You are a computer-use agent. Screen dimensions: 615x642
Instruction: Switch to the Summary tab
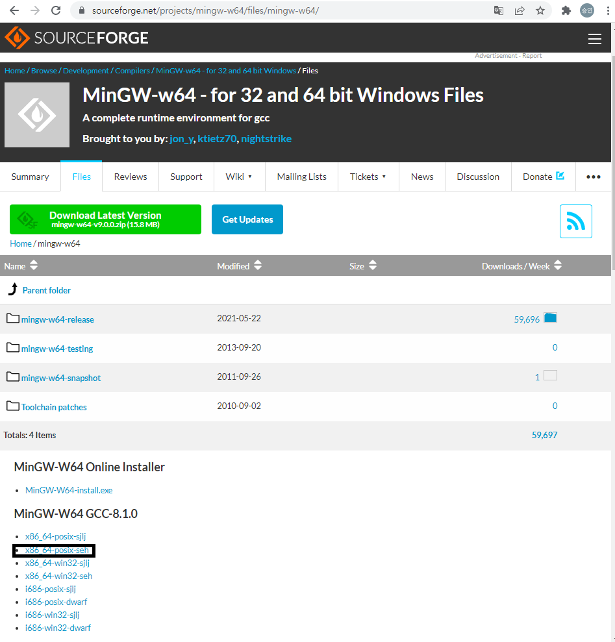31,177
